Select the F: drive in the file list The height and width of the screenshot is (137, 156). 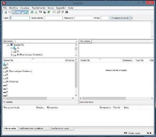pos(6,75)
